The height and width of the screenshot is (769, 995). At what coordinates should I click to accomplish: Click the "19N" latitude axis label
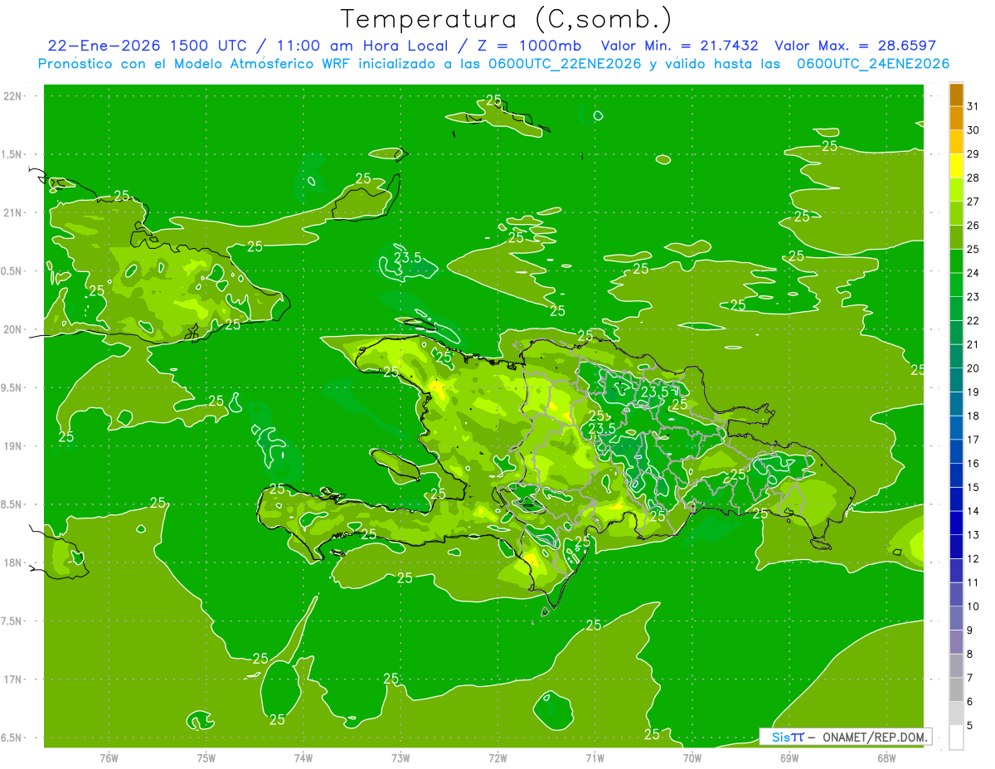(x=12, y=446)
